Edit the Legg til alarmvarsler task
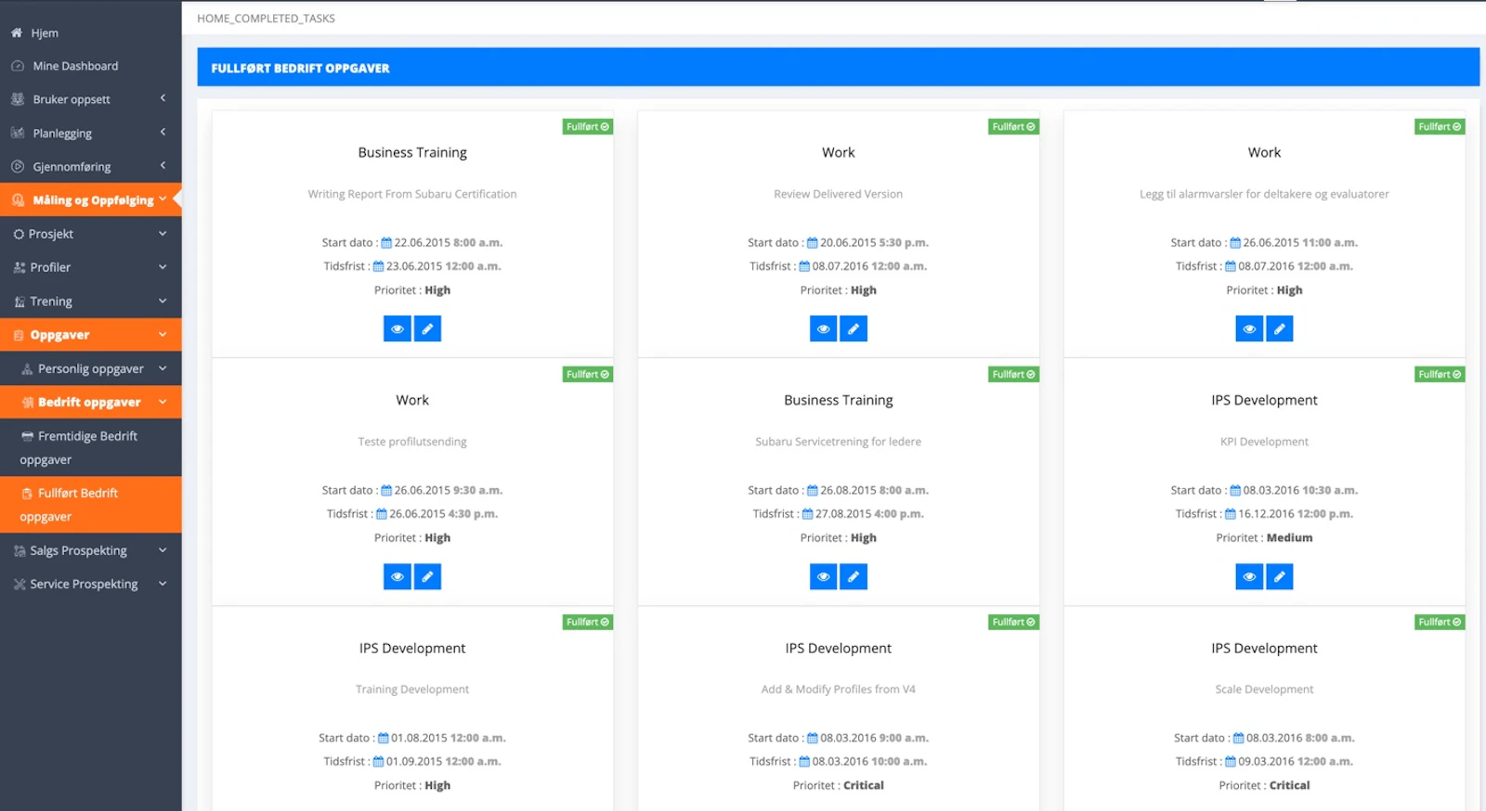1486x811 pixels. tap(1280, 328)
